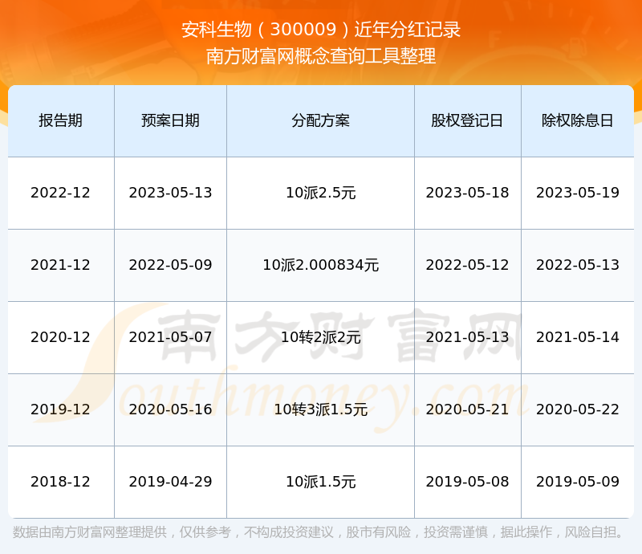
Task: Click the disclaimer footer text 数据由南方财富网整理提供
Action: (90, 532)
